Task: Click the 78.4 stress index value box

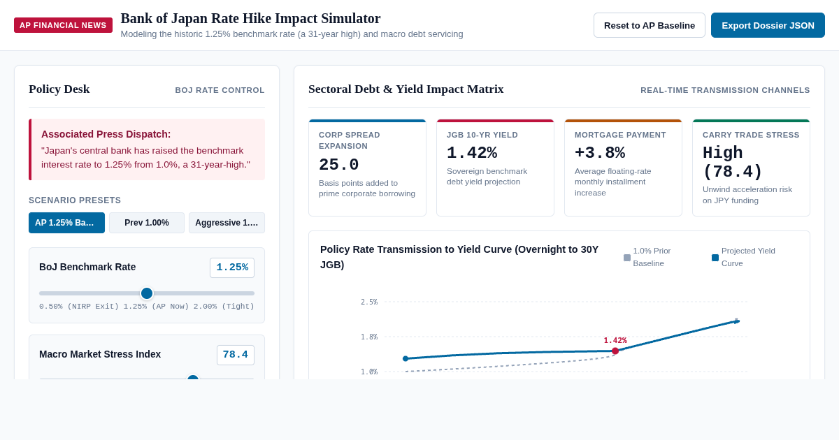Action: coord(236,355)
